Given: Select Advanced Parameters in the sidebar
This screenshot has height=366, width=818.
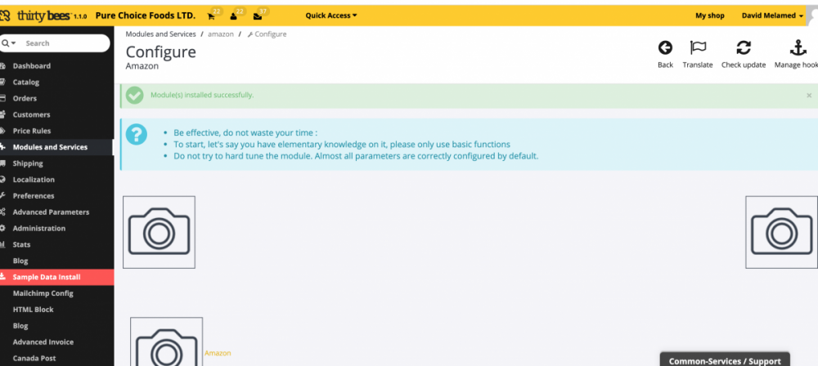Looking at the screenshot, I should pos(51,212).
